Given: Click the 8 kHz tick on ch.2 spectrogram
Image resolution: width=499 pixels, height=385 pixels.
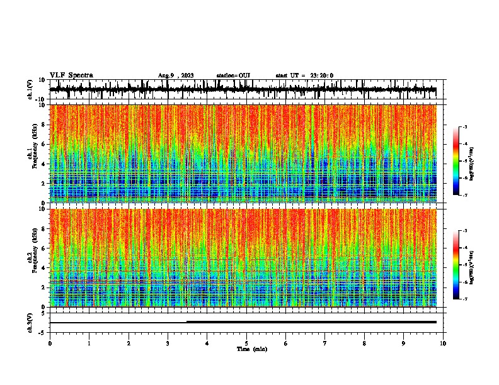Looking at the screenshot, I should [x=43, y=229].
